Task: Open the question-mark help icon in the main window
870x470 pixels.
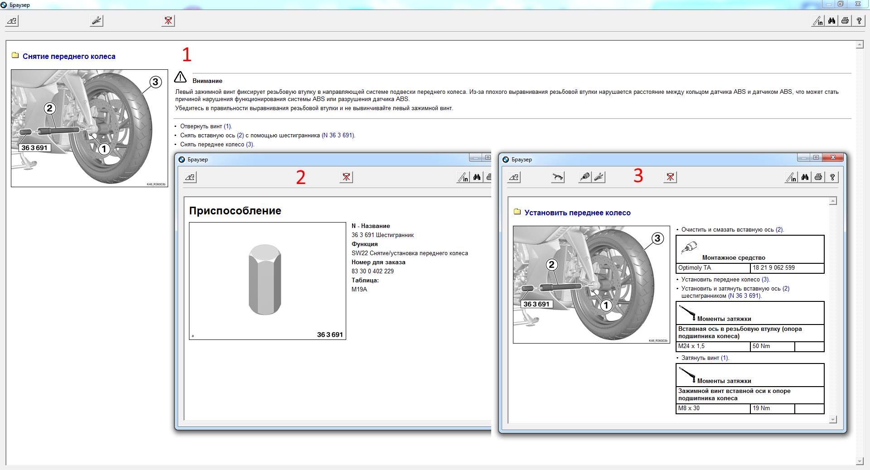Action: point(859,21)
